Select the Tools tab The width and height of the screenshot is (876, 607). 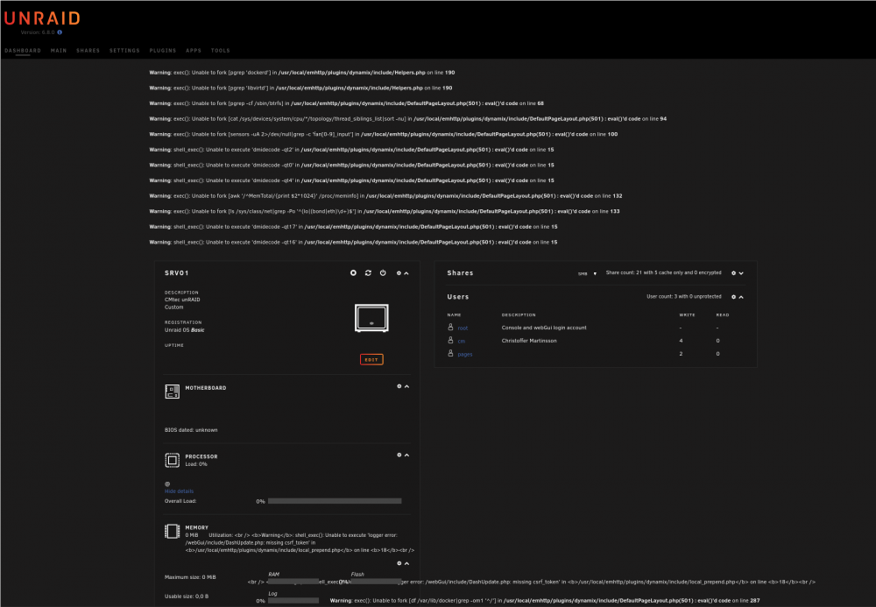(221, 51)
